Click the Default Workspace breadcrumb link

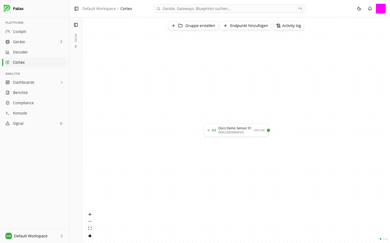99,9
